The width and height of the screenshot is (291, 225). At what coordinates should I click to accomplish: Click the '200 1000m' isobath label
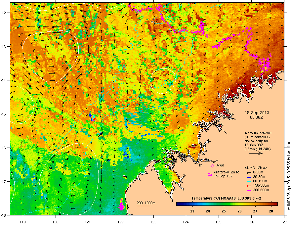point(146,203)
